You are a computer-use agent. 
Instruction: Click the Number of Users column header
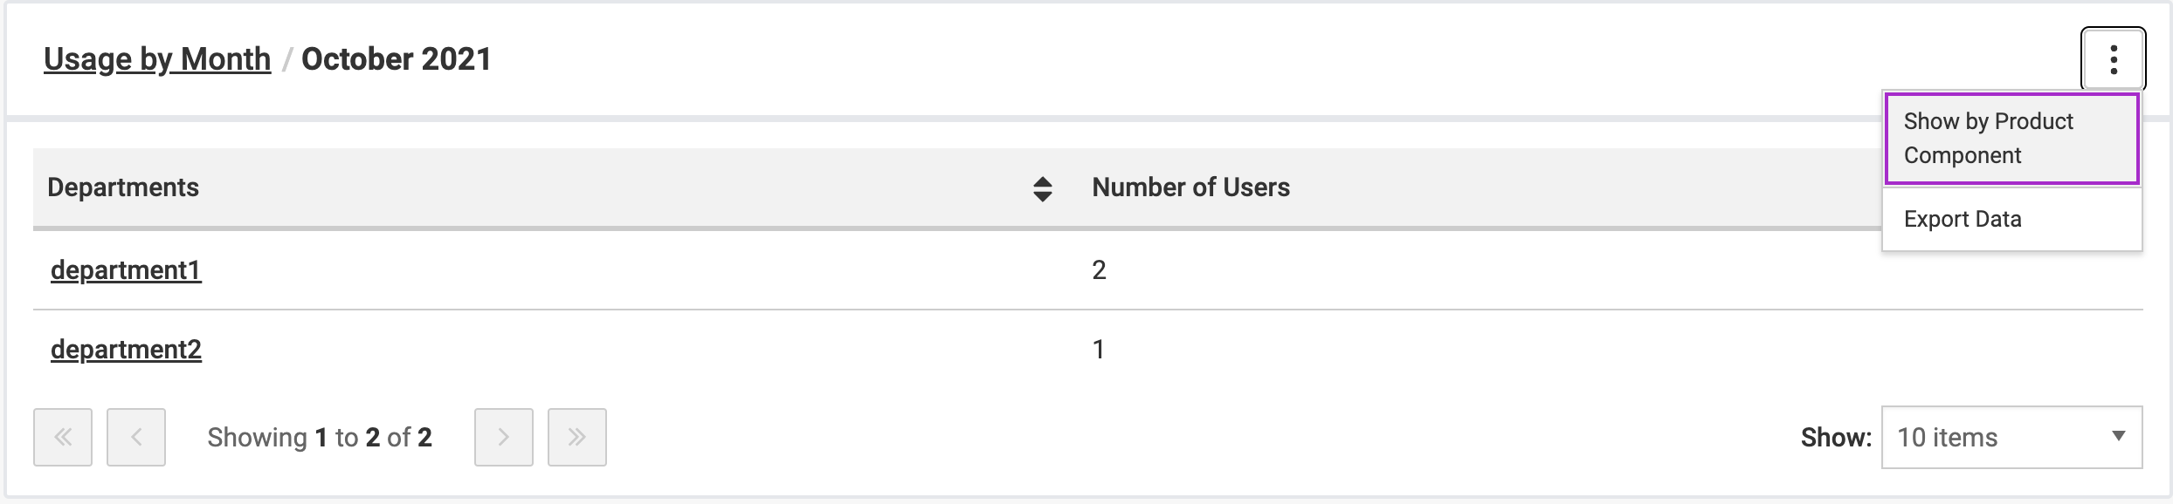1190,187
